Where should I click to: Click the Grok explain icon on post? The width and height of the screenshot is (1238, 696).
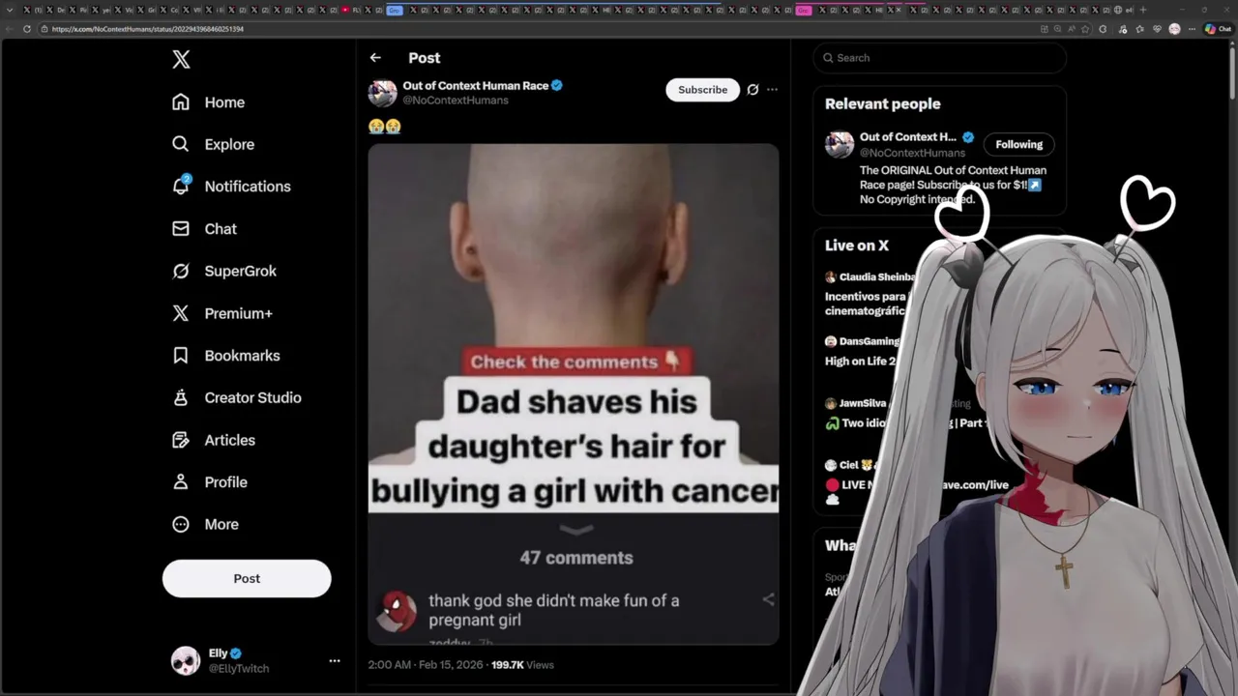752,90
